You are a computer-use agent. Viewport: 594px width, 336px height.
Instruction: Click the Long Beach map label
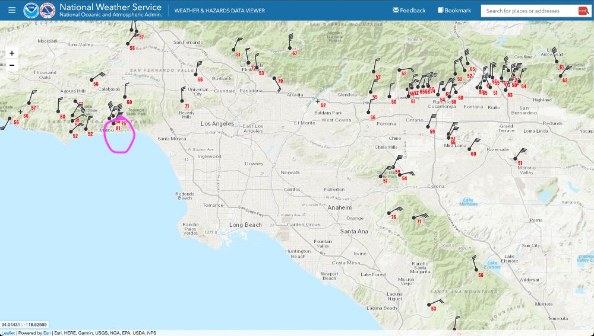[245, 225]
